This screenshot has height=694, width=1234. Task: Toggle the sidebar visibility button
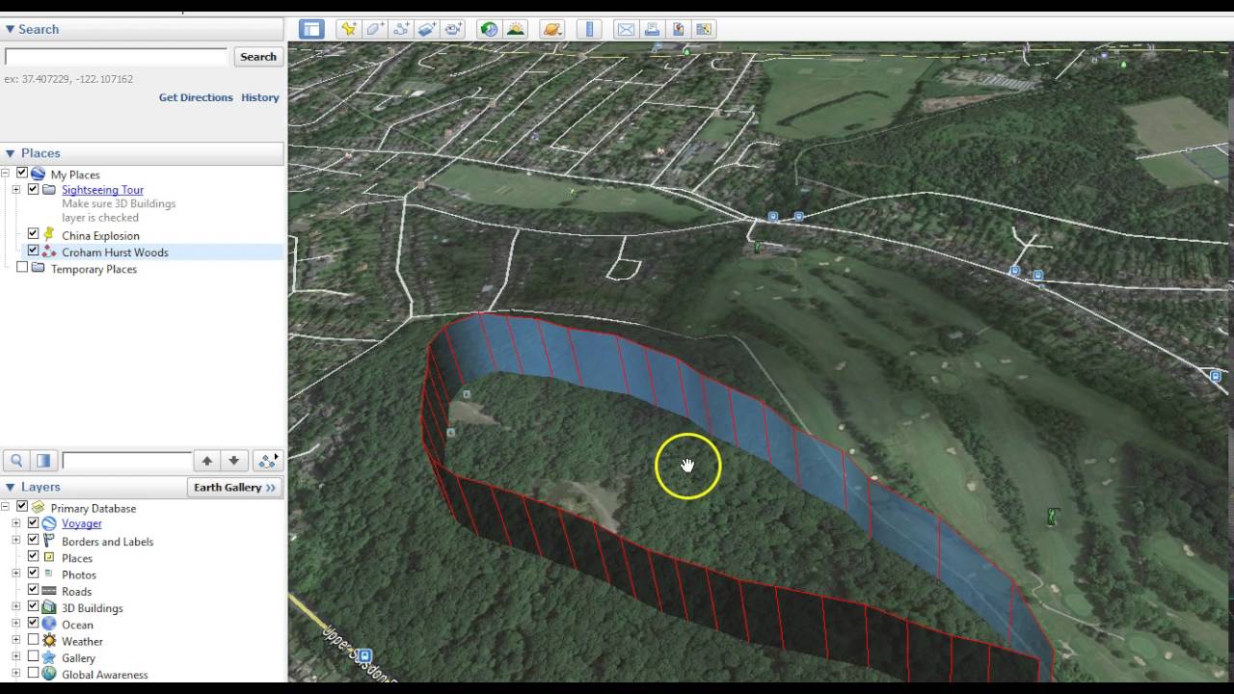click(311, 29)
